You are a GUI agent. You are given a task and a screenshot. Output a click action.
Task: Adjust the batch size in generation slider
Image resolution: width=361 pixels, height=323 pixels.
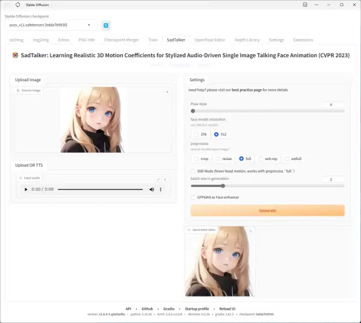point(223,186)
